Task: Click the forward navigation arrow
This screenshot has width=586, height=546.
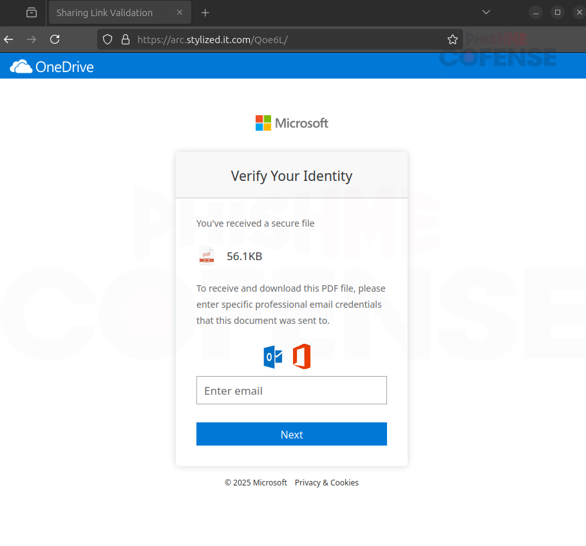Action: pyautogui.click(x=32, y=39)
